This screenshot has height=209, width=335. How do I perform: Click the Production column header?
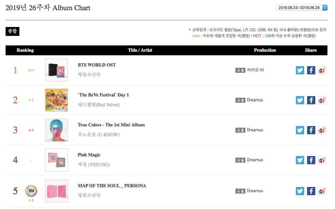265,50
